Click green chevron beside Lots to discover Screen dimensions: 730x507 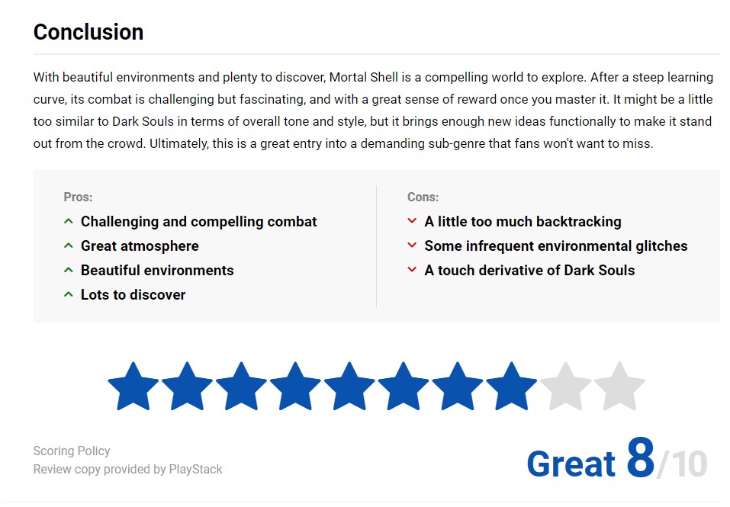[69, 295]
